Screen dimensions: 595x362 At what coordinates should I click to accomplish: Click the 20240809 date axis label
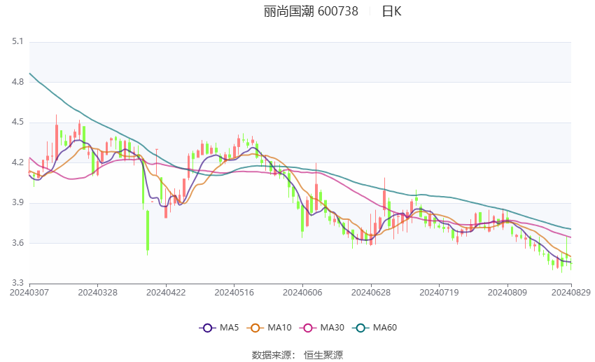pyautogui.click(x=507, y=293)
